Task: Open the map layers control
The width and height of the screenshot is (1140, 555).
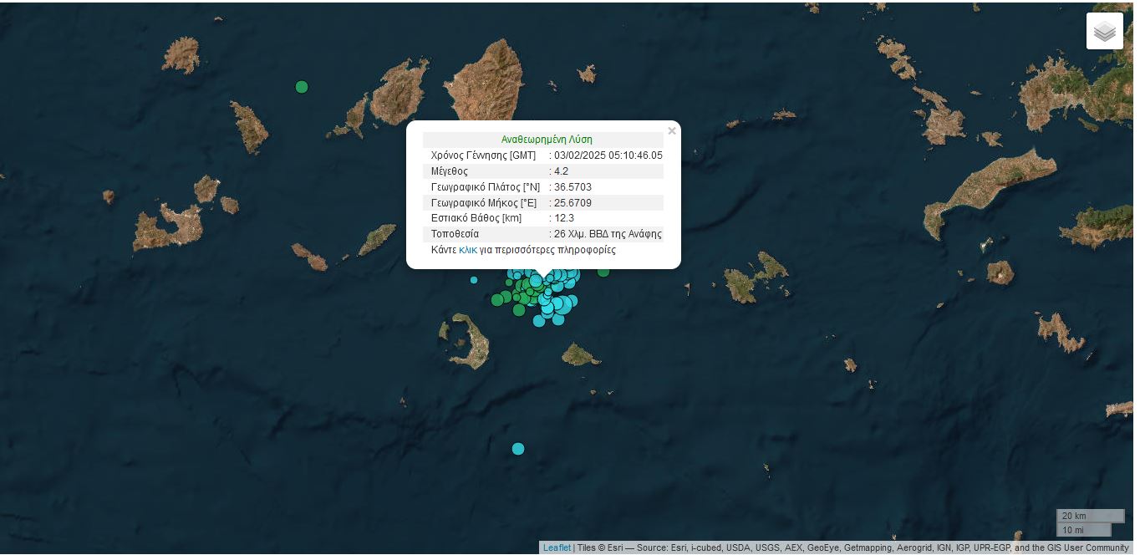Action: pyautogui.click(x=1104, y=31)
